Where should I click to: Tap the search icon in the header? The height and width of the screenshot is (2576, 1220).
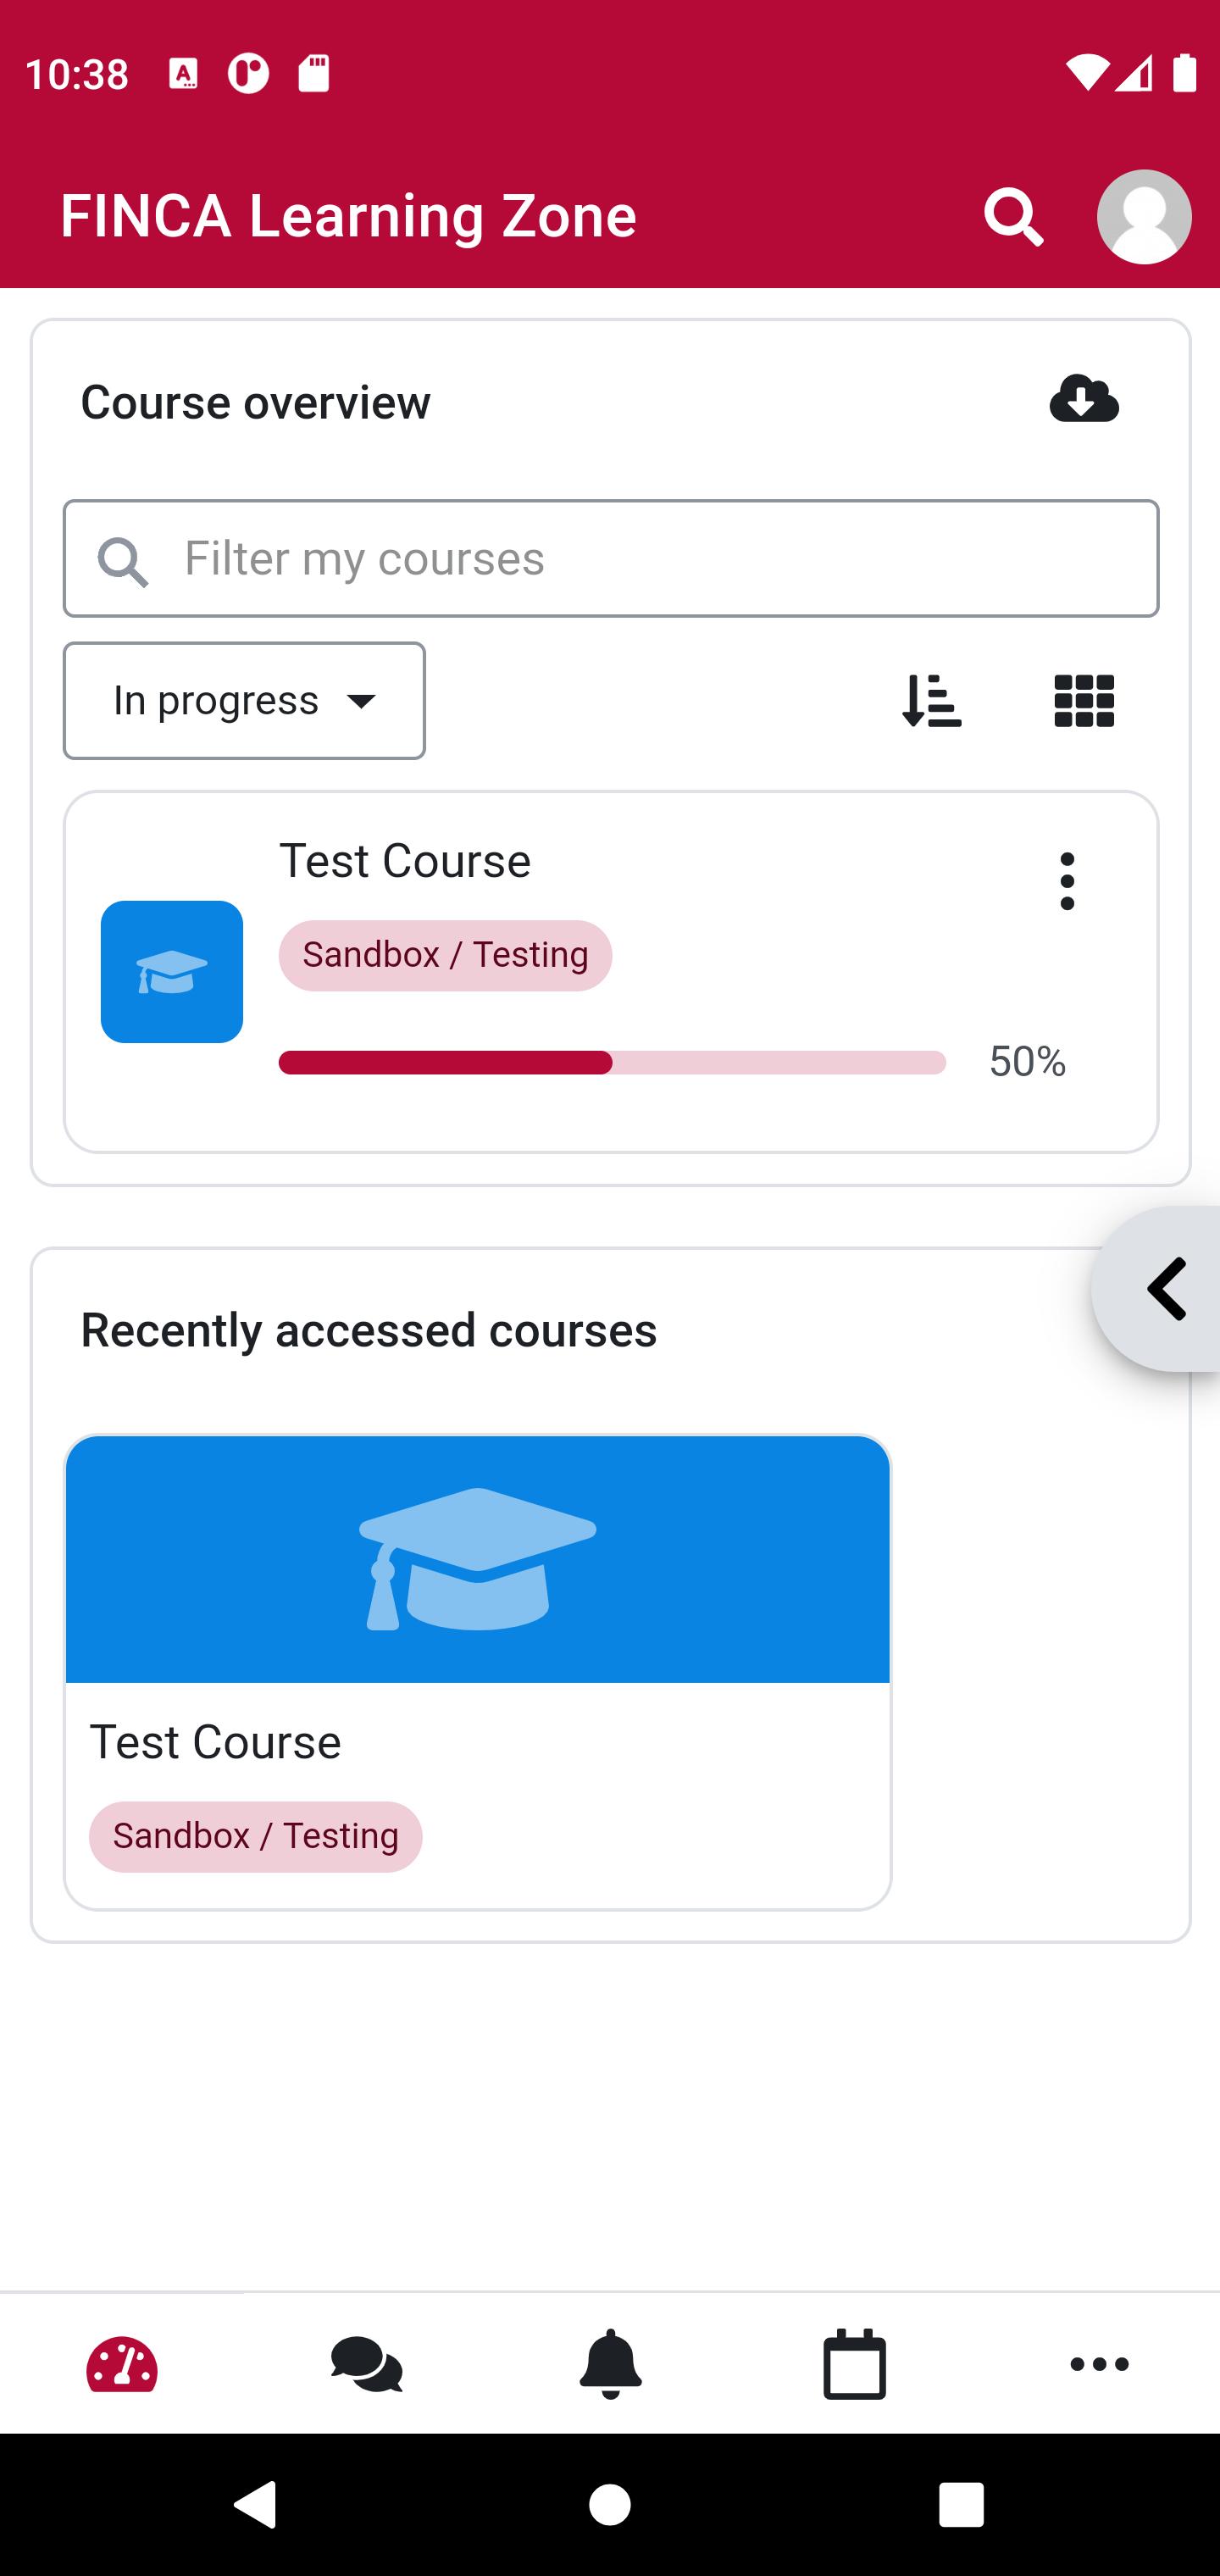click(1013, 216)
